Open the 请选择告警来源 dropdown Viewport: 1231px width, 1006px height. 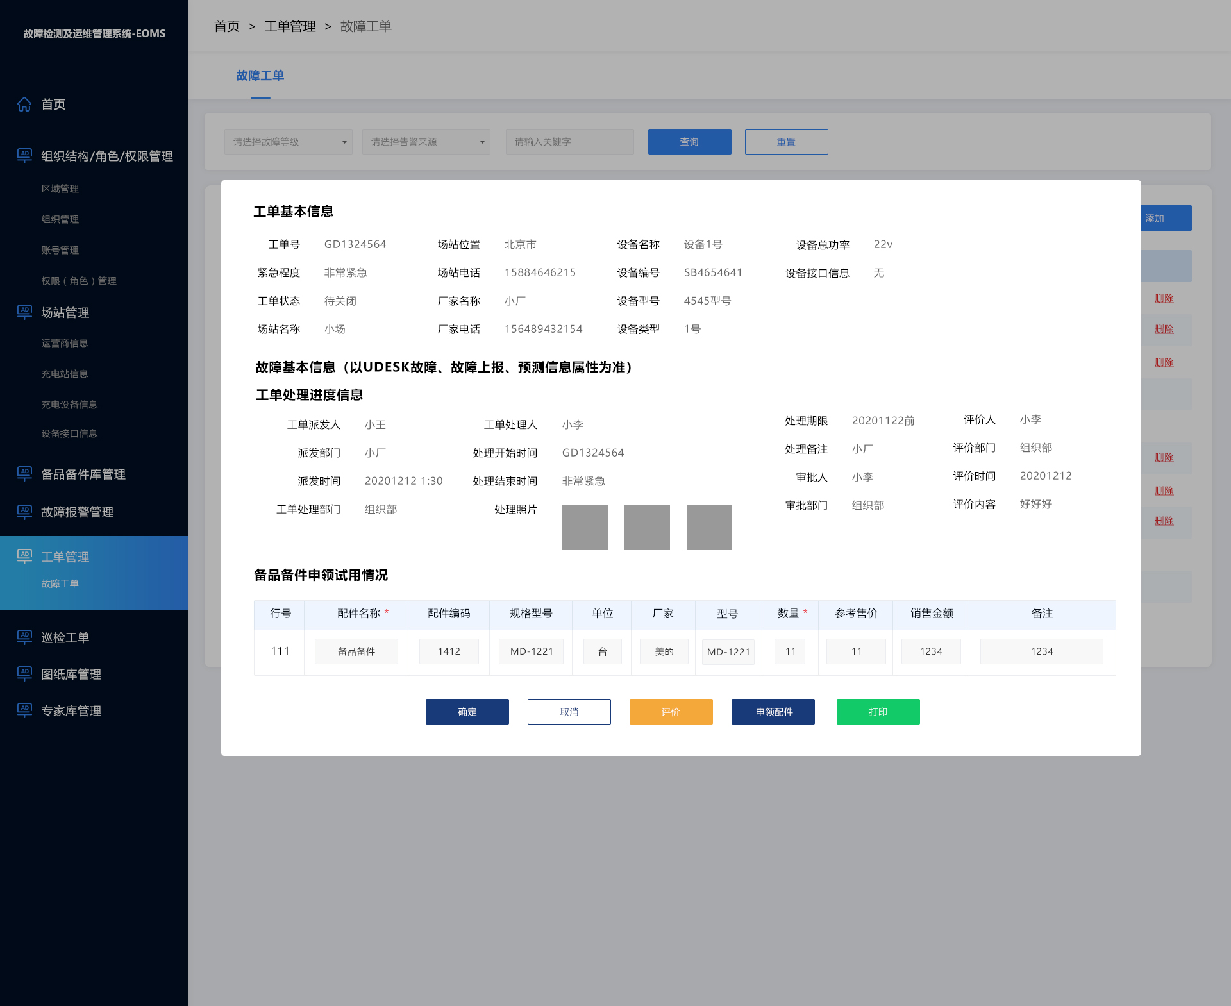tap(426, 142)
